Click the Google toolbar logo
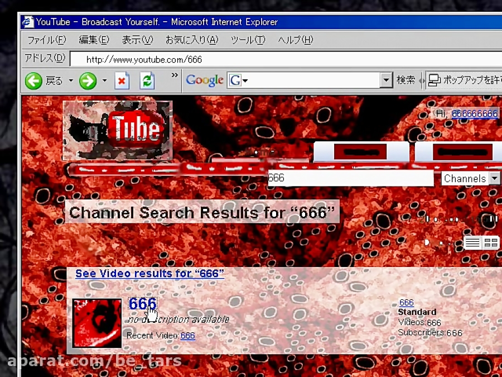Viewport: 502px width, 377px height. click(204, 80)
